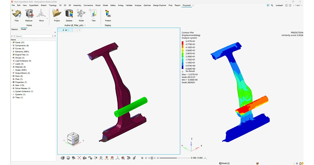The image size is (314, 165).
Task: Switch to the Design Explorer ribbon tab
Action: [159, 5]
